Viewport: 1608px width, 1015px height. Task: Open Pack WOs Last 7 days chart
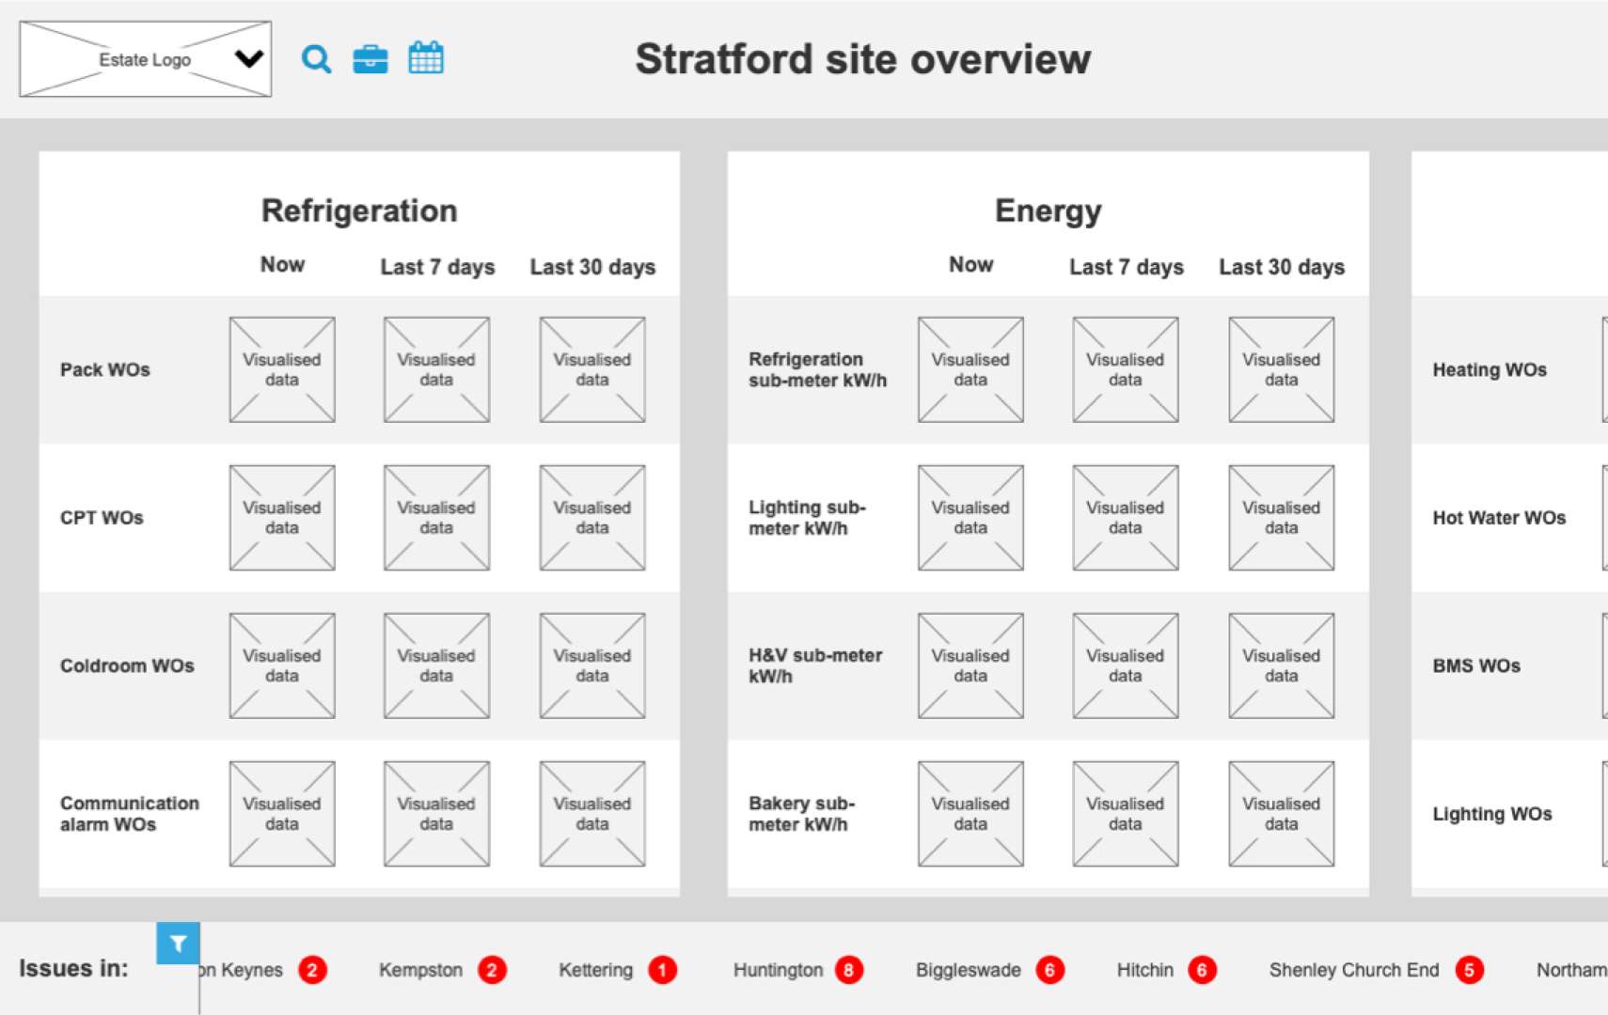[436, 369]
